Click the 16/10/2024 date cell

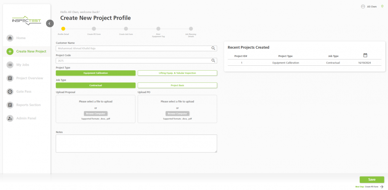(365, 63)
